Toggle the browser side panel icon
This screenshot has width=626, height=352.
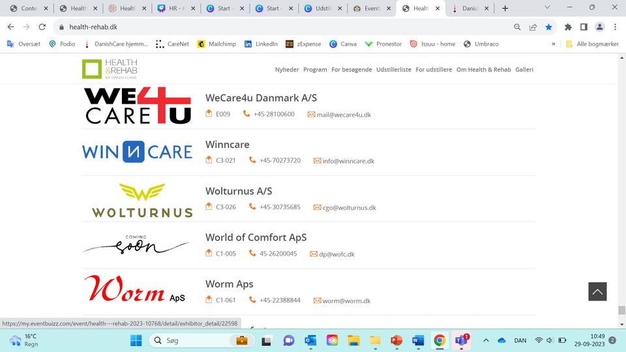point(584,27)
